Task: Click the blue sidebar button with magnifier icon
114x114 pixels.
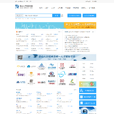Action: point(88,91)
